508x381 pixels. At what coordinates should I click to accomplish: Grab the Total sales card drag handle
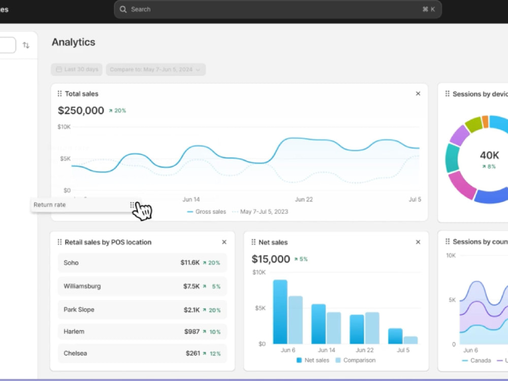59,93
